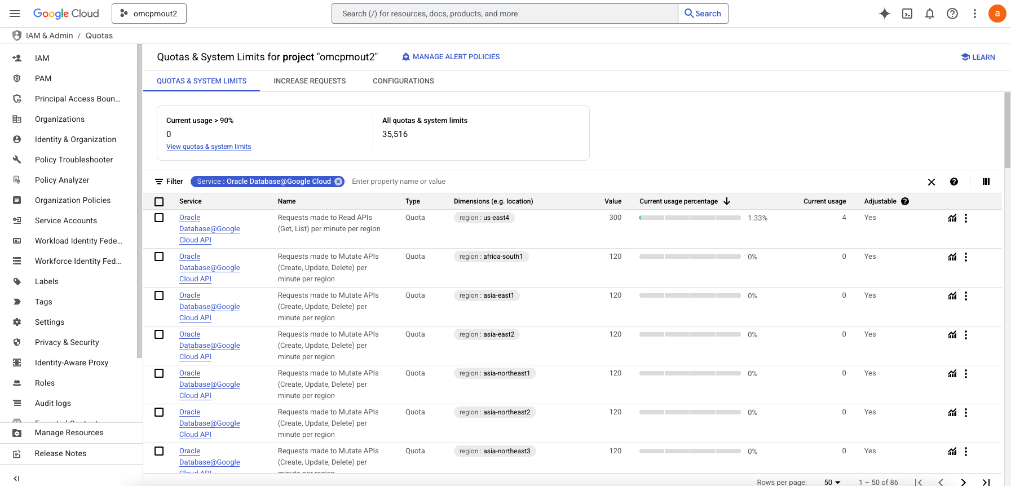The height and width of the screenshot is (486, 1011).
Task: Expand the rows per page dropdown
Action: 832,482
